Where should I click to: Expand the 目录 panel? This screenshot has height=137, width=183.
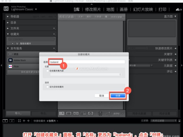tap(8, 23)
